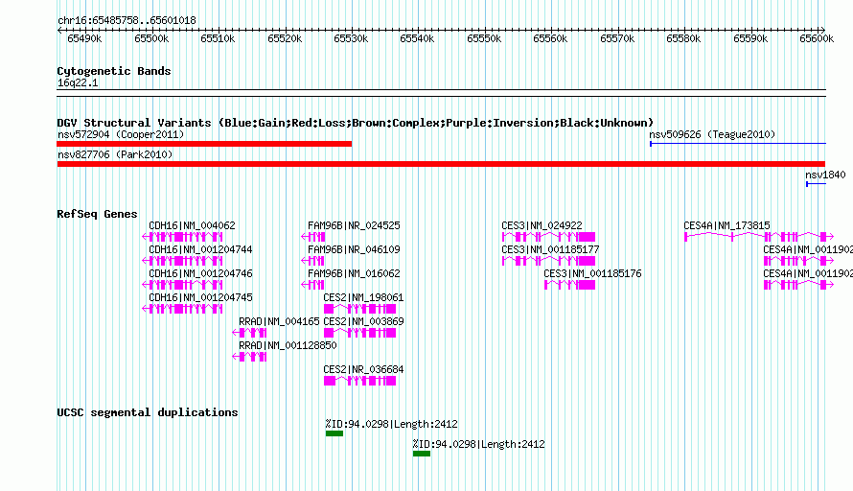Select the CES3|NM_024922 transcript glyph

(x=548, y=237)
